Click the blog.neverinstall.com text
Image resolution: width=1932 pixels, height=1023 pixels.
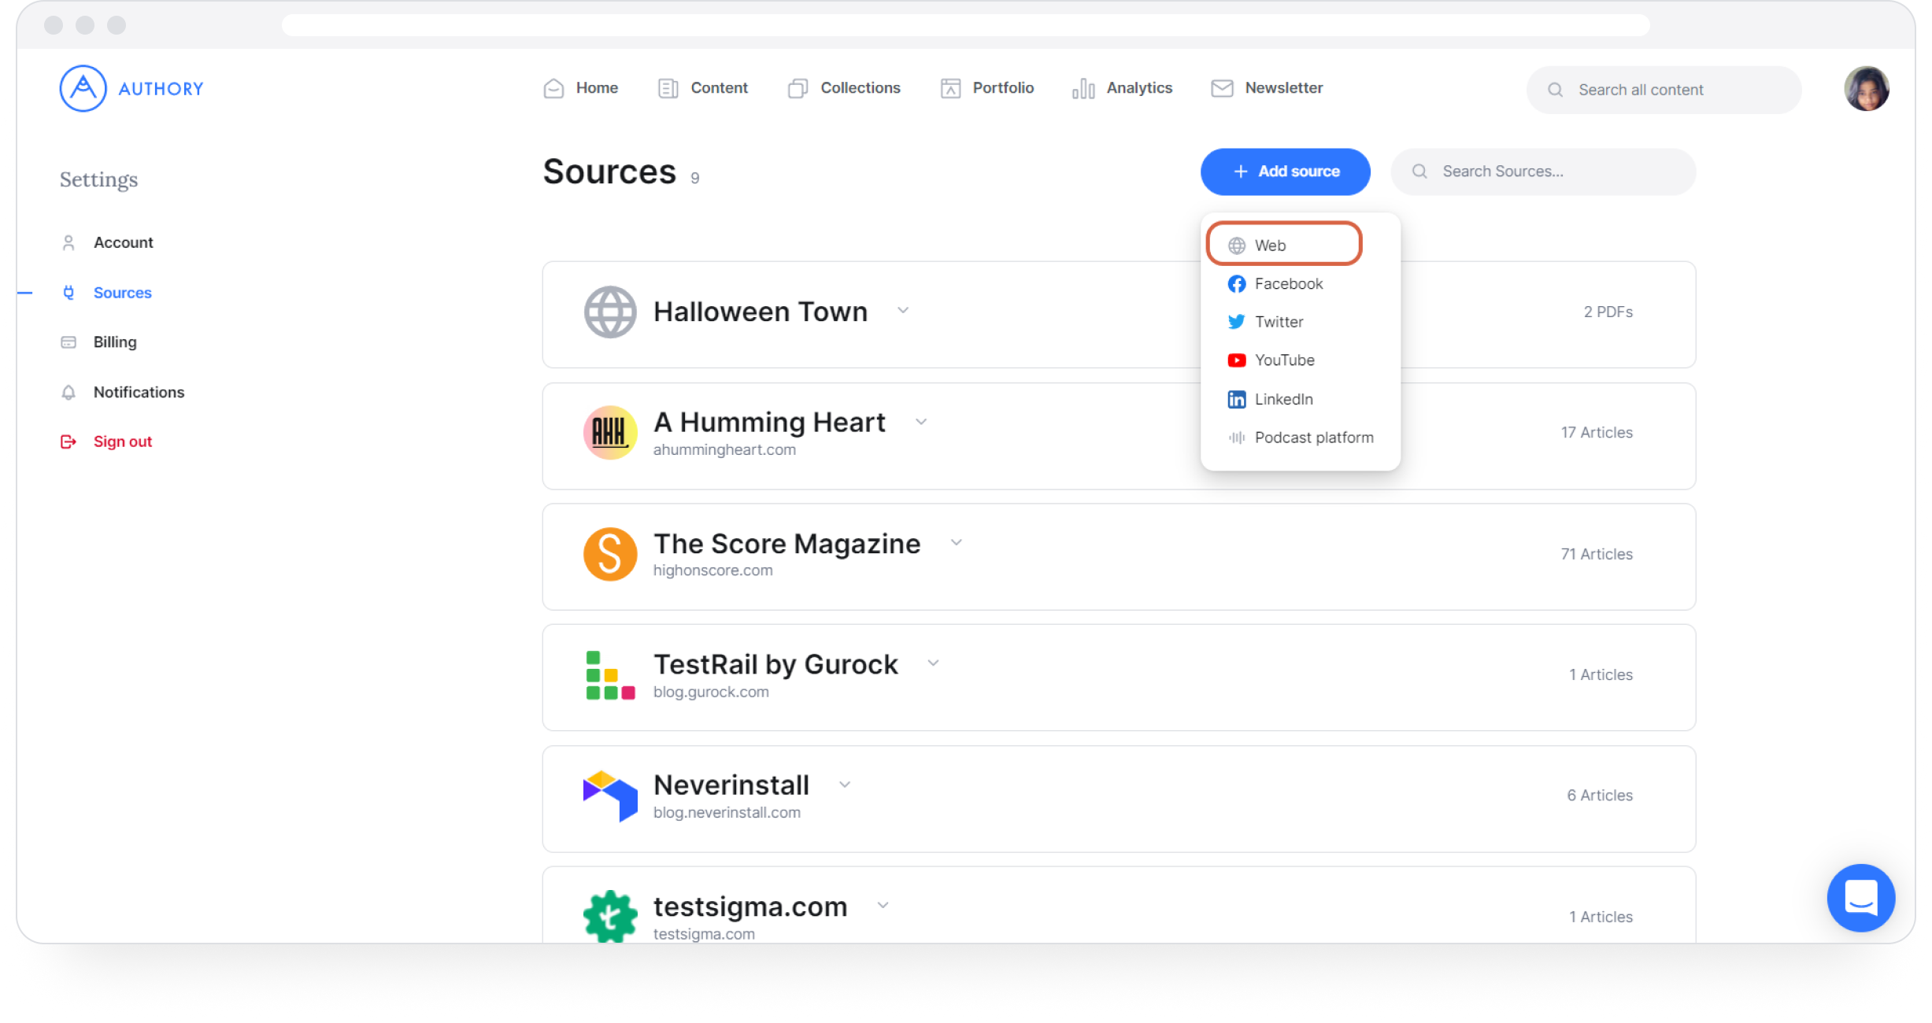[727, 812]
